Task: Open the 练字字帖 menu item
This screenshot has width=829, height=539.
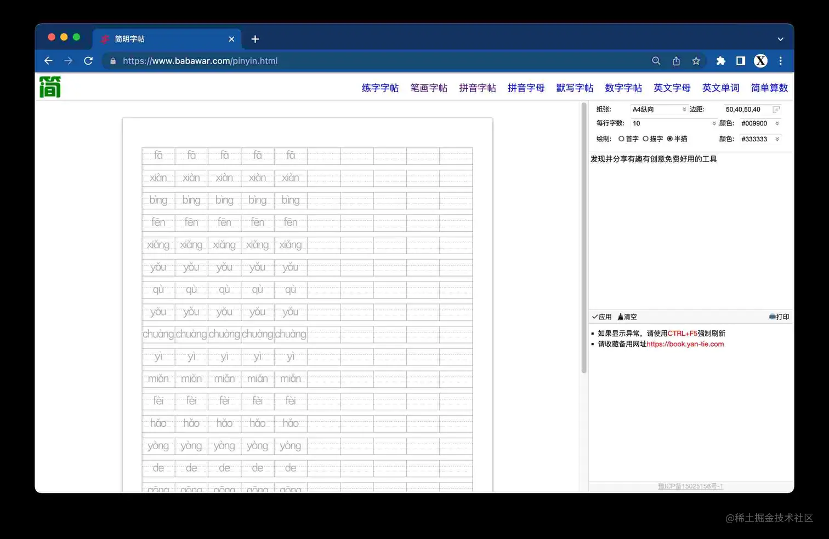Action: click(380, 88)
